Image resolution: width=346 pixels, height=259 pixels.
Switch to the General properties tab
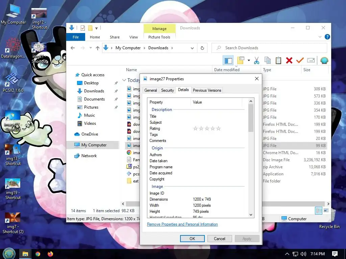pyautogui.click(x=150, y=90)
